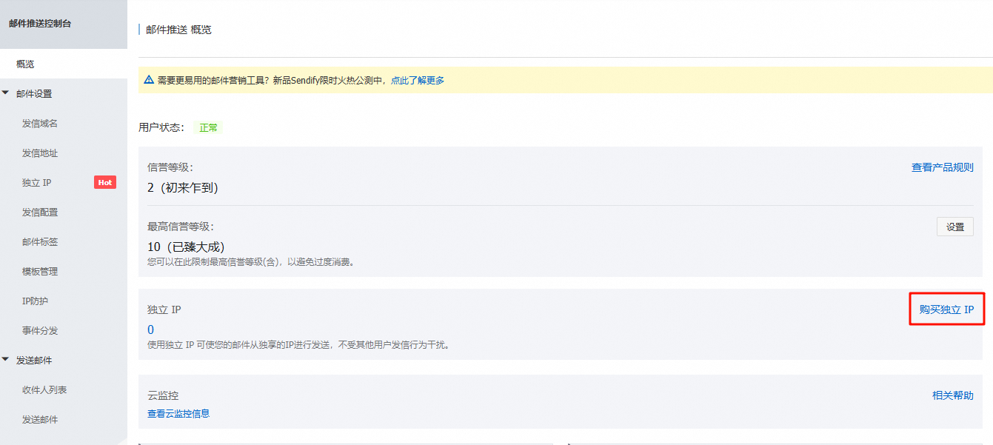Collapse the 邮件设置 section arrow
This screenshot has height=445, width=993.
tap(6, 93)
